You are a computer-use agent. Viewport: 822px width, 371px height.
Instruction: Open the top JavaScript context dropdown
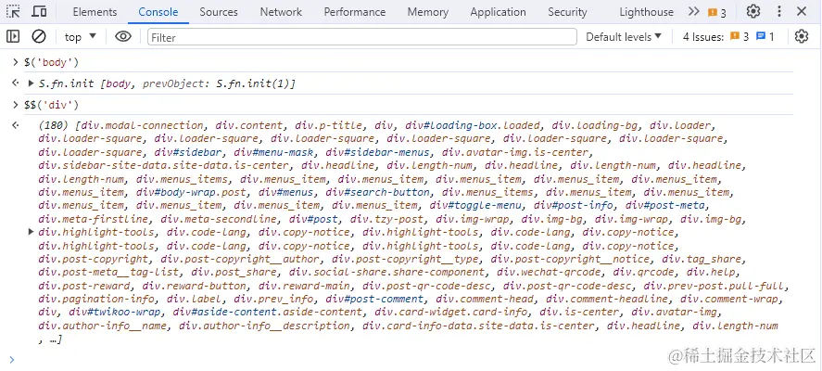[81, 37]
